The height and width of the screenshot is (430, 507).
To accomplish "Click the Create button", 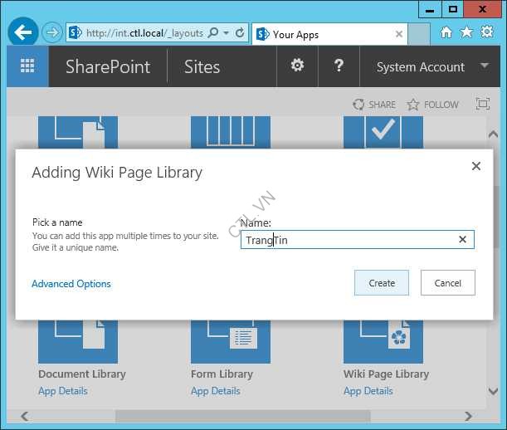I will point(382,283).
